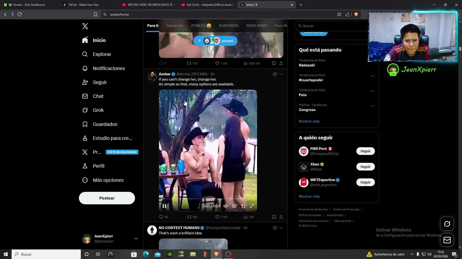
Task: Open Perfil in the sidebar
Action: [x=93, y=166]
